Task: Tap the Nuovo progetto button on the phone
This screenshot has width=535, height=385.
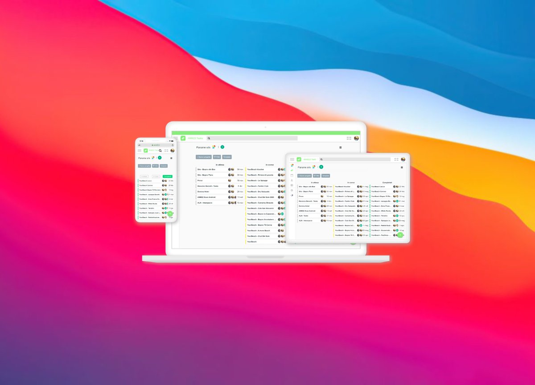Action: [144, 166]
